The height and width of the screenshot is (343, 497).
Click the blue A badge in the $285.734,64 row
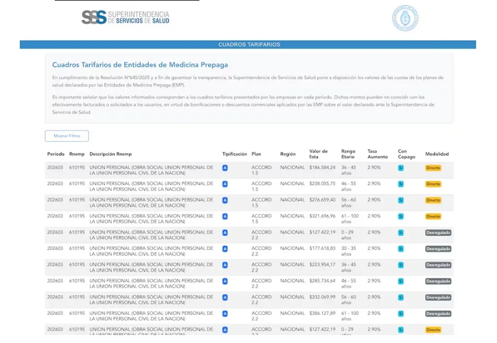(225, 281)
